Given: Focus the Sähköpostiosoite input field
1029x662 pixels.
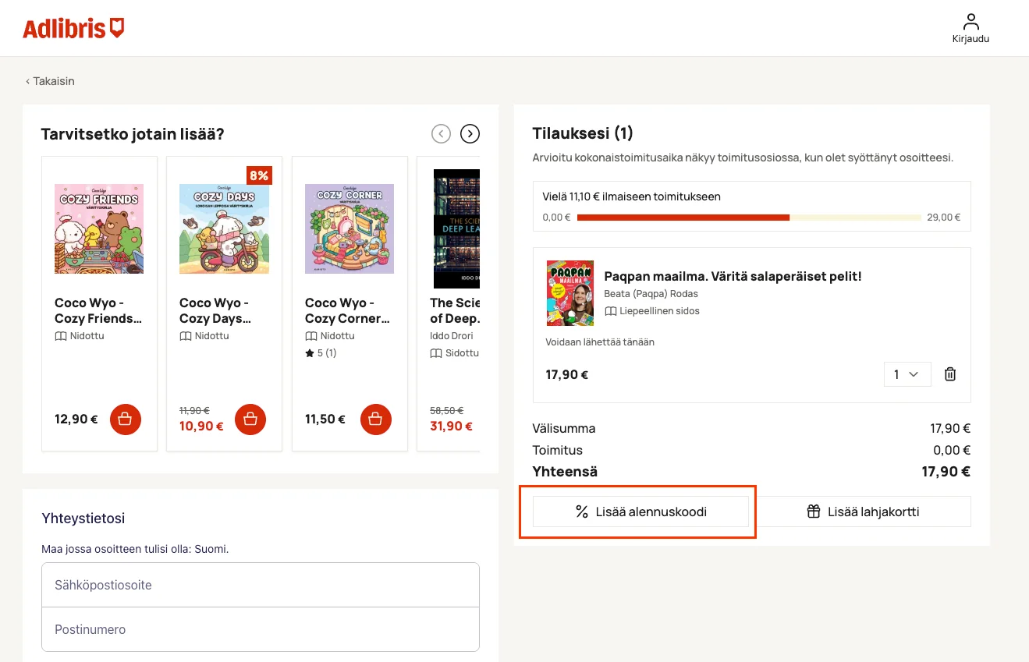Looking at the screenshot, I should (261, 585).
